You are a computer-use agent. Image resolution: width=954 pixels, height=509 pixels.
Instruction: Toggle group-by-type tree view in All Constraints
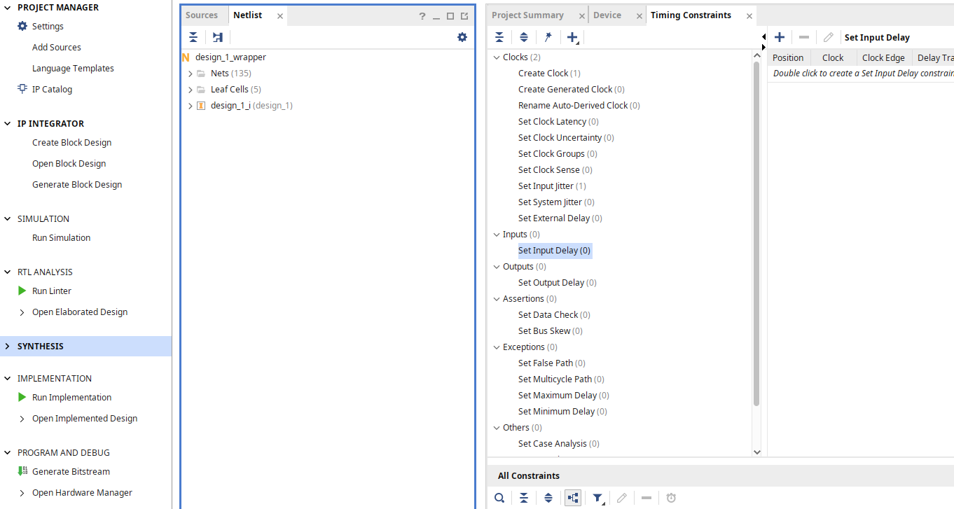pos(573,498)
